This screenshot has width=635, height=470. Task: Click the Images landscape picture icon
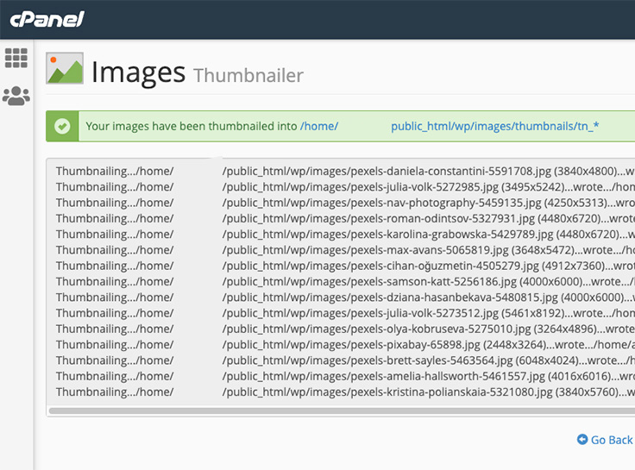point(65,70)
